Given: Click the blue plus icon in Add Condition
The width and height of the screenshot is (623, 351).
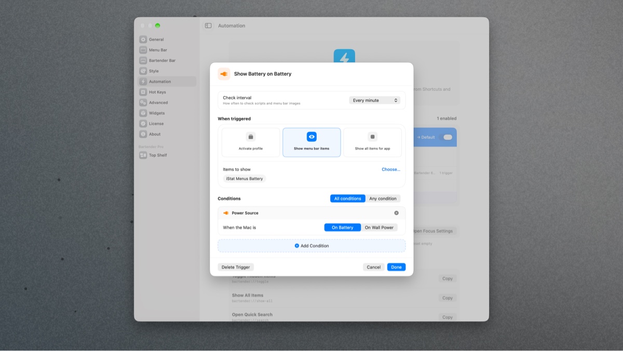Looking at the screenshot, I should [x=297, y=246].
